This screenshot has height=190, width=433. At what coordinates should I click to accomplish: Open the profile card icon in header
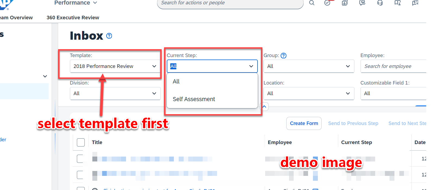click(x=345, y=3)
